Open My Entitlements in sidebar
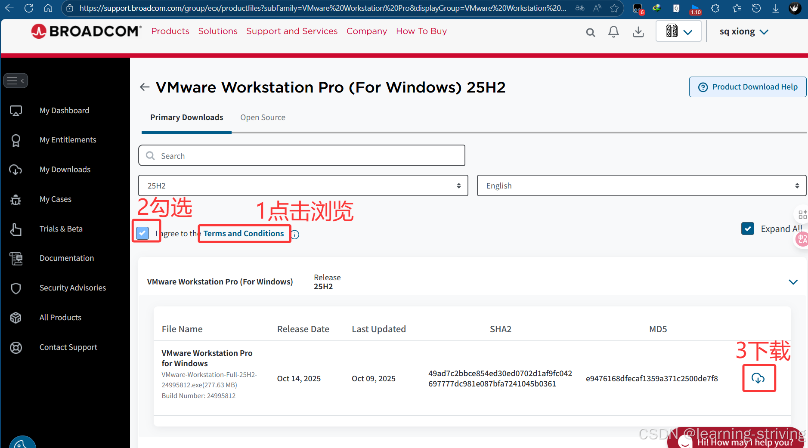 click(x=68, y=140)
